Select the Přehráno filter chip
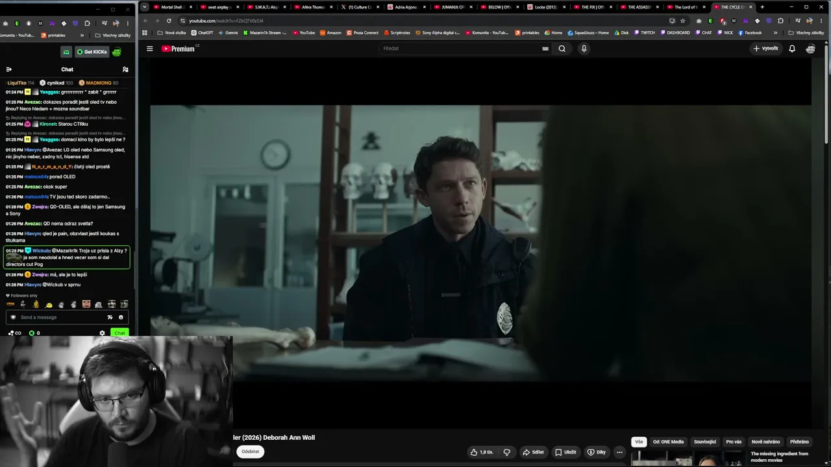 [x=799, y=442]
